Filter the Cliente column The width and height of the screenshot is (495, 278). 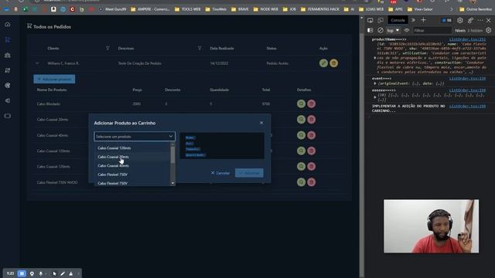pyautogui.click(x=108, y=48)
